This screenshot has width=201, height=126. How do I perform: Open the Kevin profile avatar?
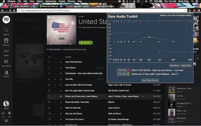coord(6,104)
